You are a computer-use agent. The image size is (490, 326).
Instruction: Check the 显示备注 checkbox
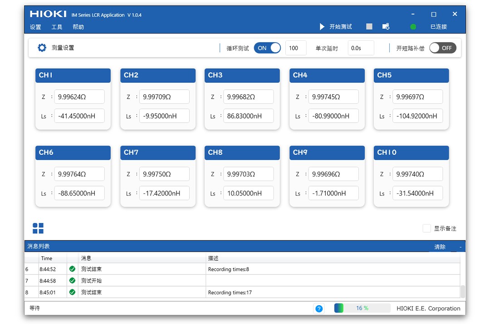426,229
